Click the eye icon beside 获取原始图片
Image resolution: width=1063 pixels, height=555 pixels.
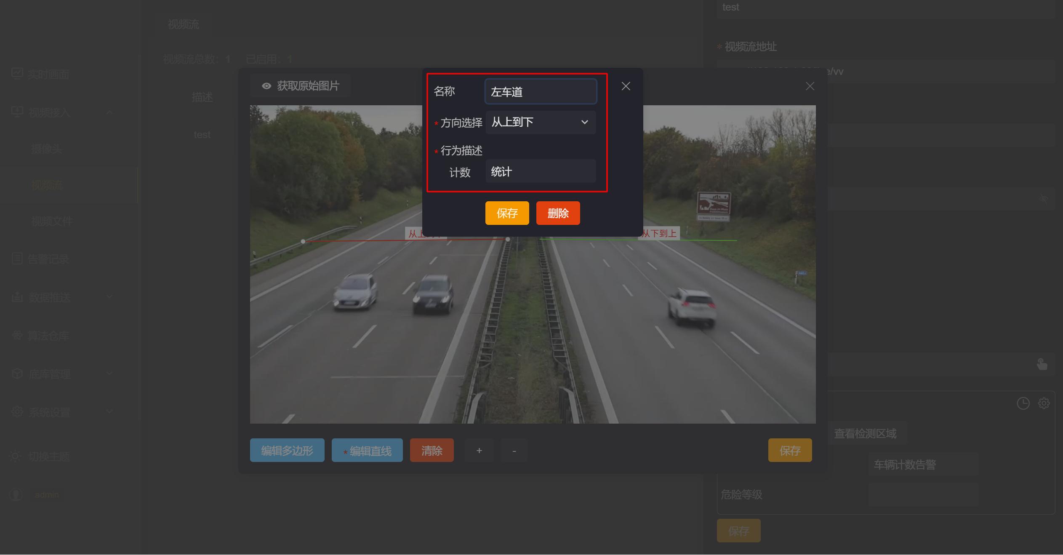tap(266, 86)
